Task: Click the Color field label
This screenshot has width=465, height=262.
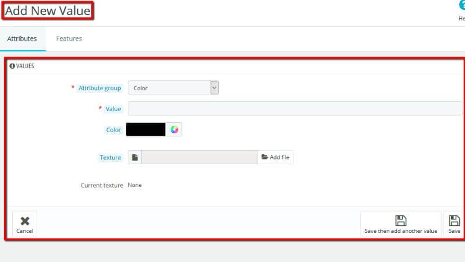Action: [x=113, y=130]
